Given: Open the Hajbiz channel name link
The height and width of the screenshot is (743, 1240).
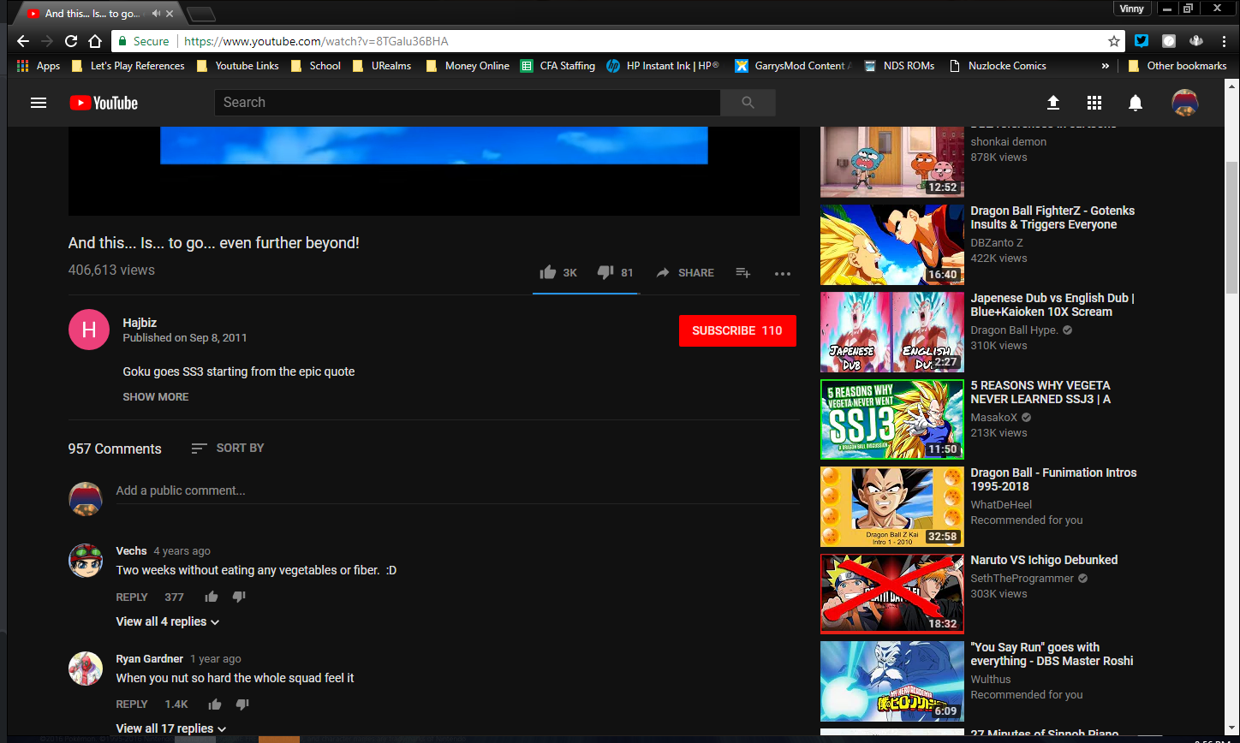Looking at the screenshot, I should pyautogui.click(x=140, y=323).
